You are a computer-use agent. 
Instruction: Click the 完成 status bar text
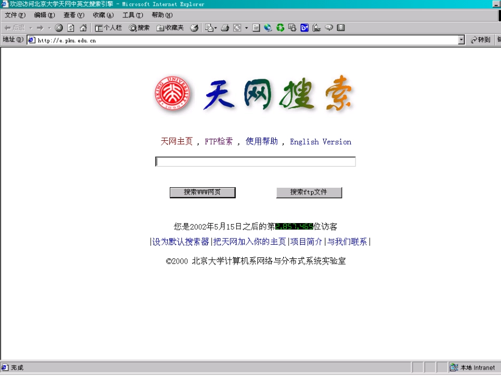pos(17,368)
